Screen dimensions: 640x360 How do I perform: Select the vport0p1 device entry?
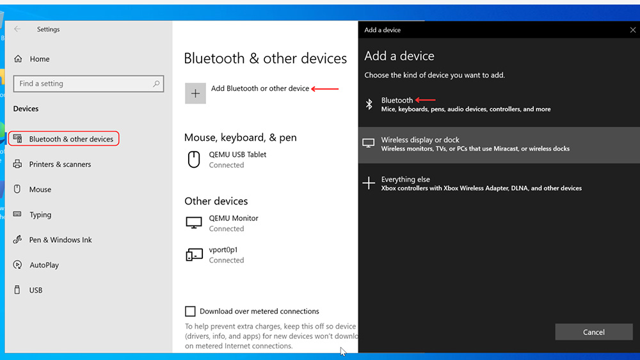click(x=216, y=254)
